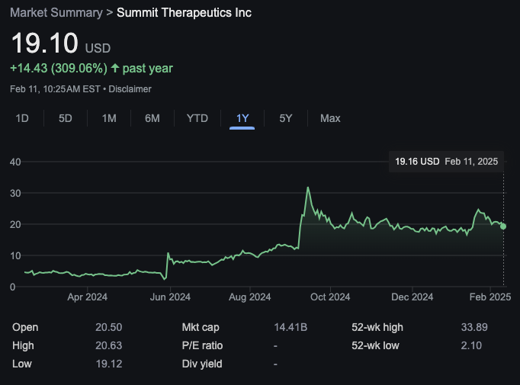Click the 52-wk low label
Viewport: 520px width, 385px height.
click(375, 346)
